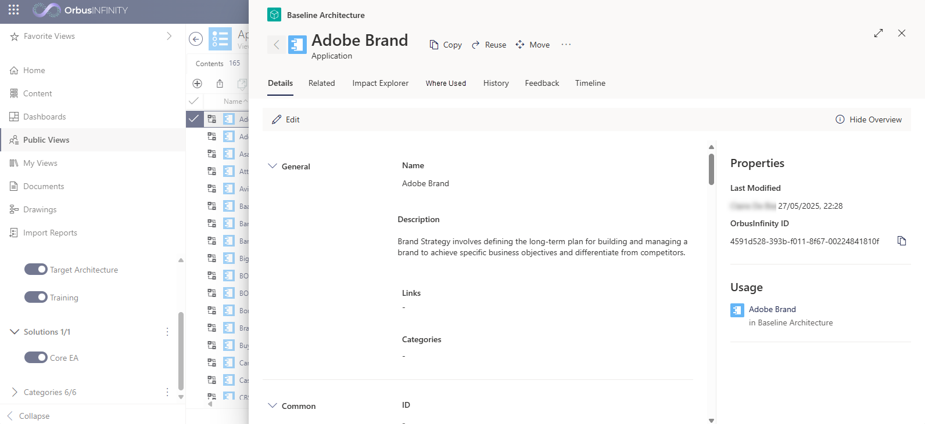The height and width of the screenshot is (424, 925).
Task: Click the pencil Edit icon
Action: 277,119
